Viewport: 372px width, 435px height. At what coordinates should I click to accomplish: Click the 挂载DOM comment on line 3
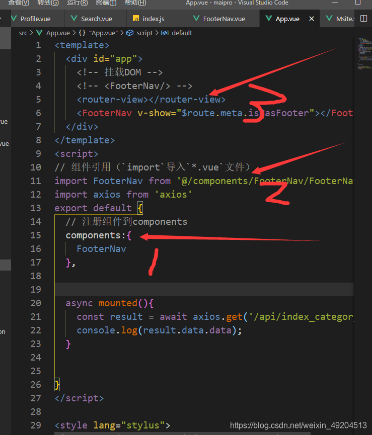click(x=120, y=72)
